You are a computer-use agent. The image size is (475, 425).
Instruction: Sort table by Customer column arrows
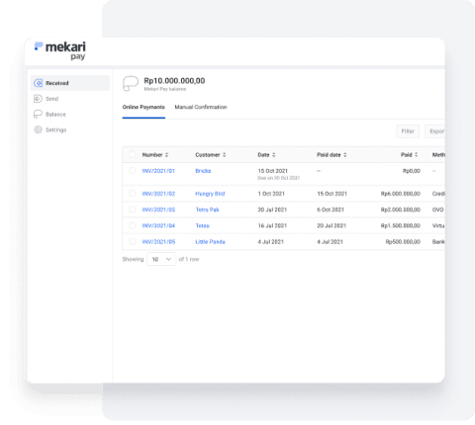tap(224, 155)
